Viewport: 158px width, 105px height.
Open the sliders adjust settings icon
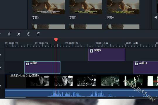38,34
